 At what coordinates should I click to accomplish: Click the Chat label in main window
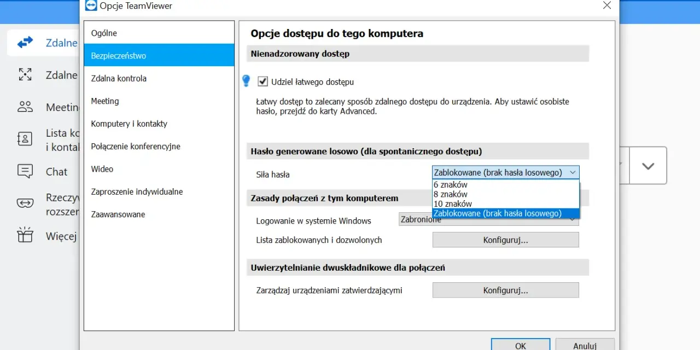tap(56, 172)
